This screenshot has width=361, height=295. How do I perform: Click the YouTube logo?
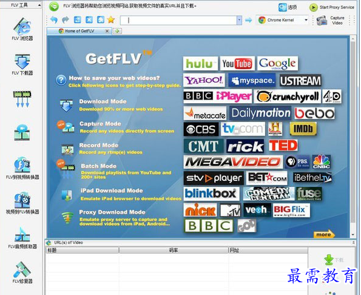pyautogui.click(x=237, y=64)
